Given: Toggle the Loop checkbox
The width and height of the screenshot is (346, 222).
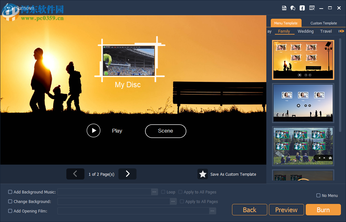Looking at the screenshot, I should tap(163, 192).
